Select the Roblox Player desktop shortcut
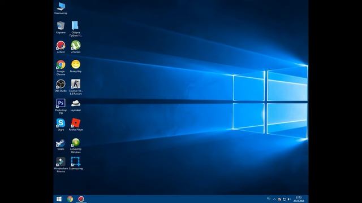Image resolution: width=362 pixels, height=203 pixels. 75,125
